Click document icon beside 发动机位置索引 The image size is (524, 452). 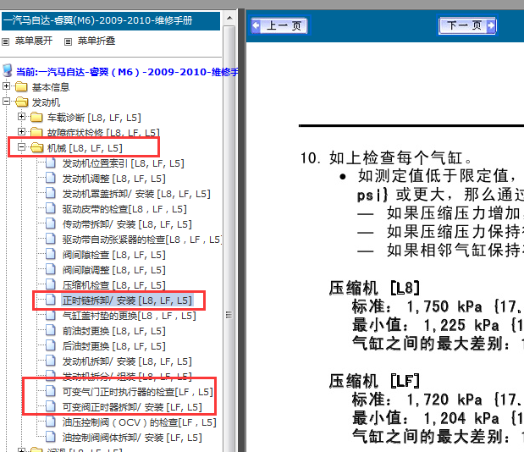coord(51,163)
